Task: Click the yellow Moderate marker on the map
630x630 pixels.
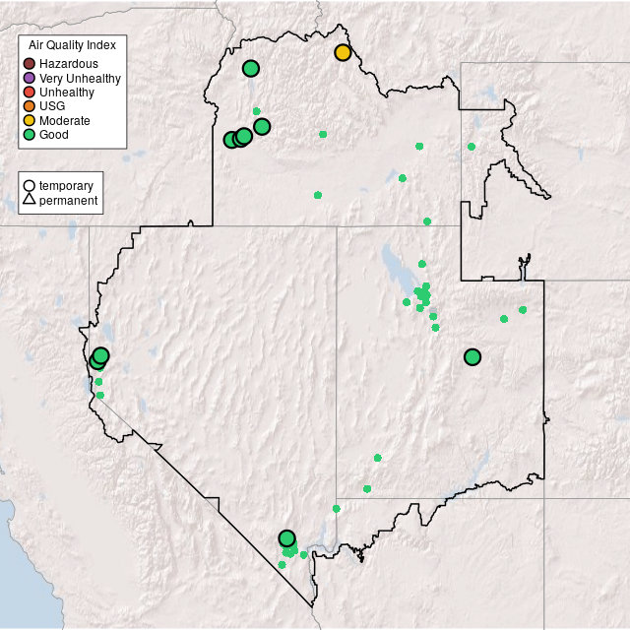Action: pyautogui.click(x=343, y=52)
